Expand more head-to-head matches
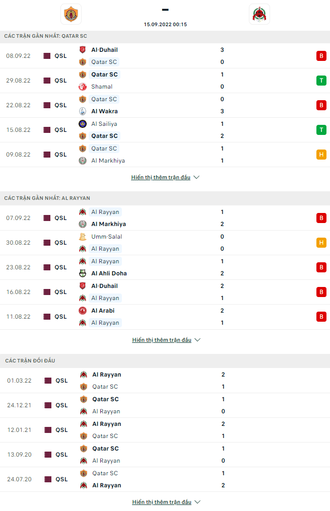 166,502
